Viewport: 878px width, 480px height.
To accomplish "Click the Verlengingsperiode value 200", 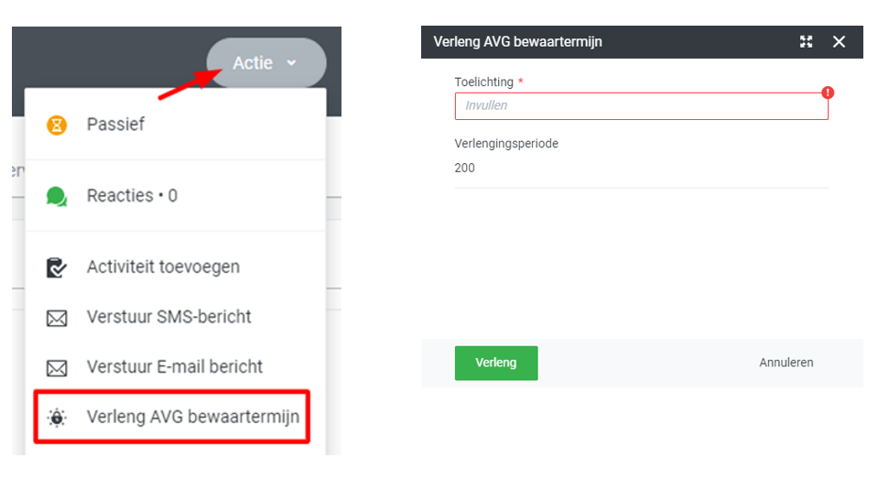I will pos(465,169).
